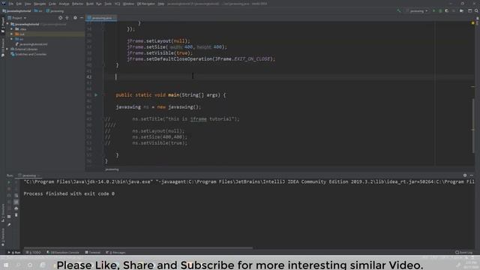Expand the src folder in tree
480x270 pixels.
coord(12,39)
